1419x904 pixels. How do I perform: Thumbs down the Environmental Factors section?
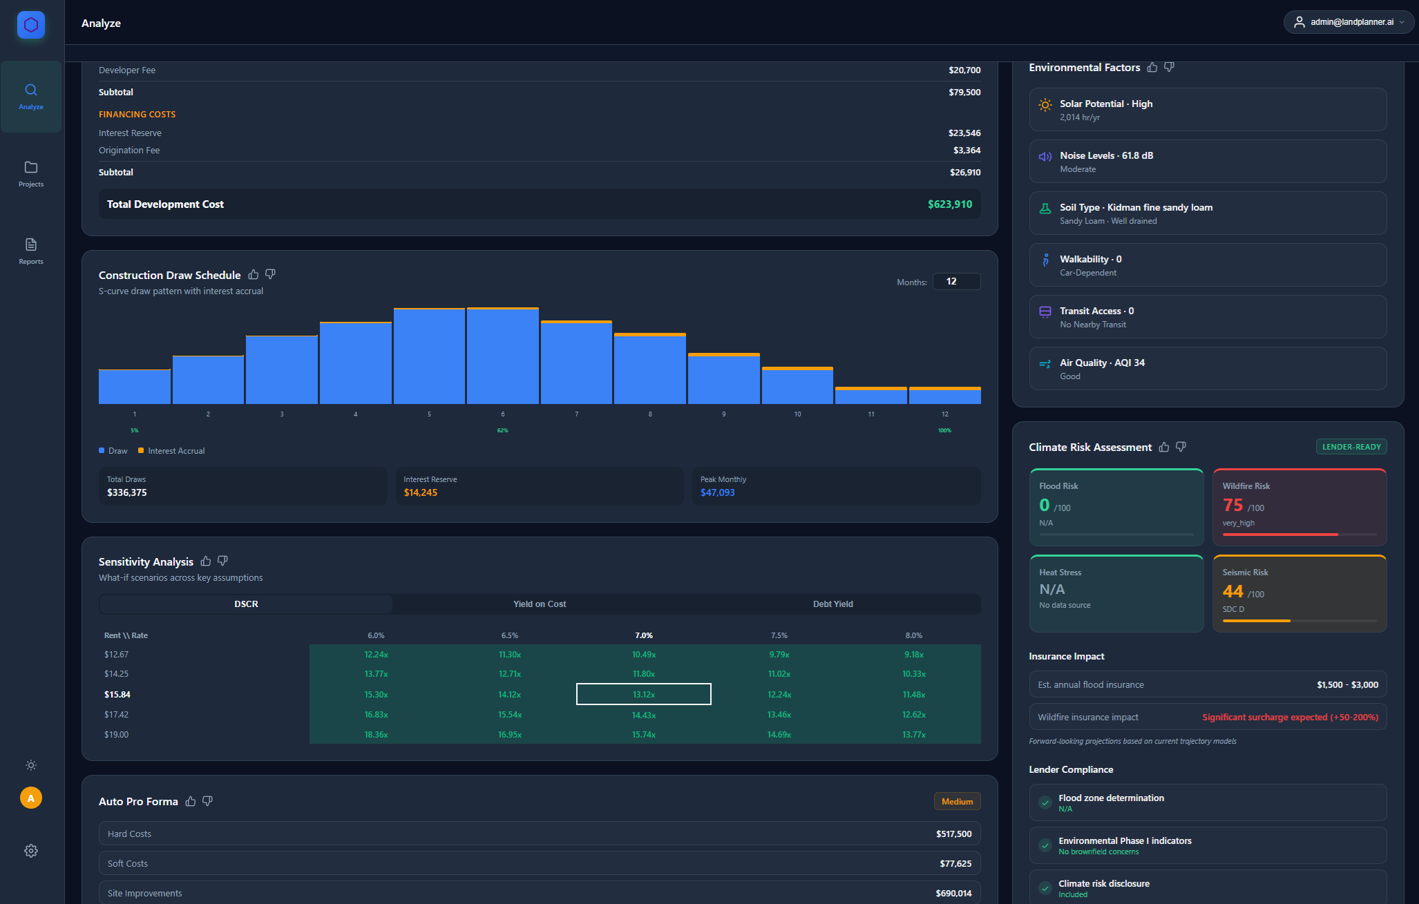(x=1169, y=67)
